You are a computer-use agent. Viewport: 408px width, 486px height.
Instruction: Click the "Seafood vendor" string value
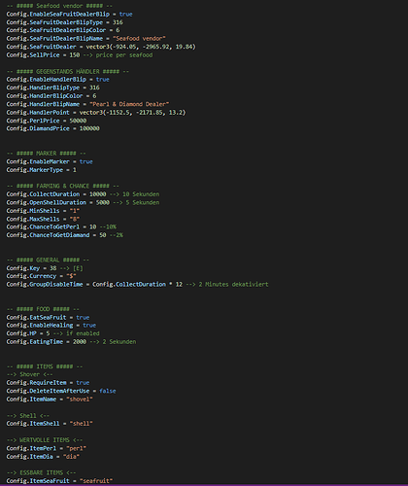click(x=139, y=39)
